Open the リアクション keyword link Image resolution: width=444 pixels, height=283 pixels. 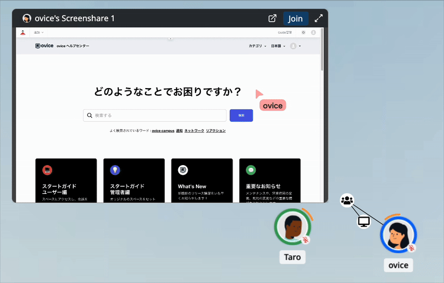216,131
